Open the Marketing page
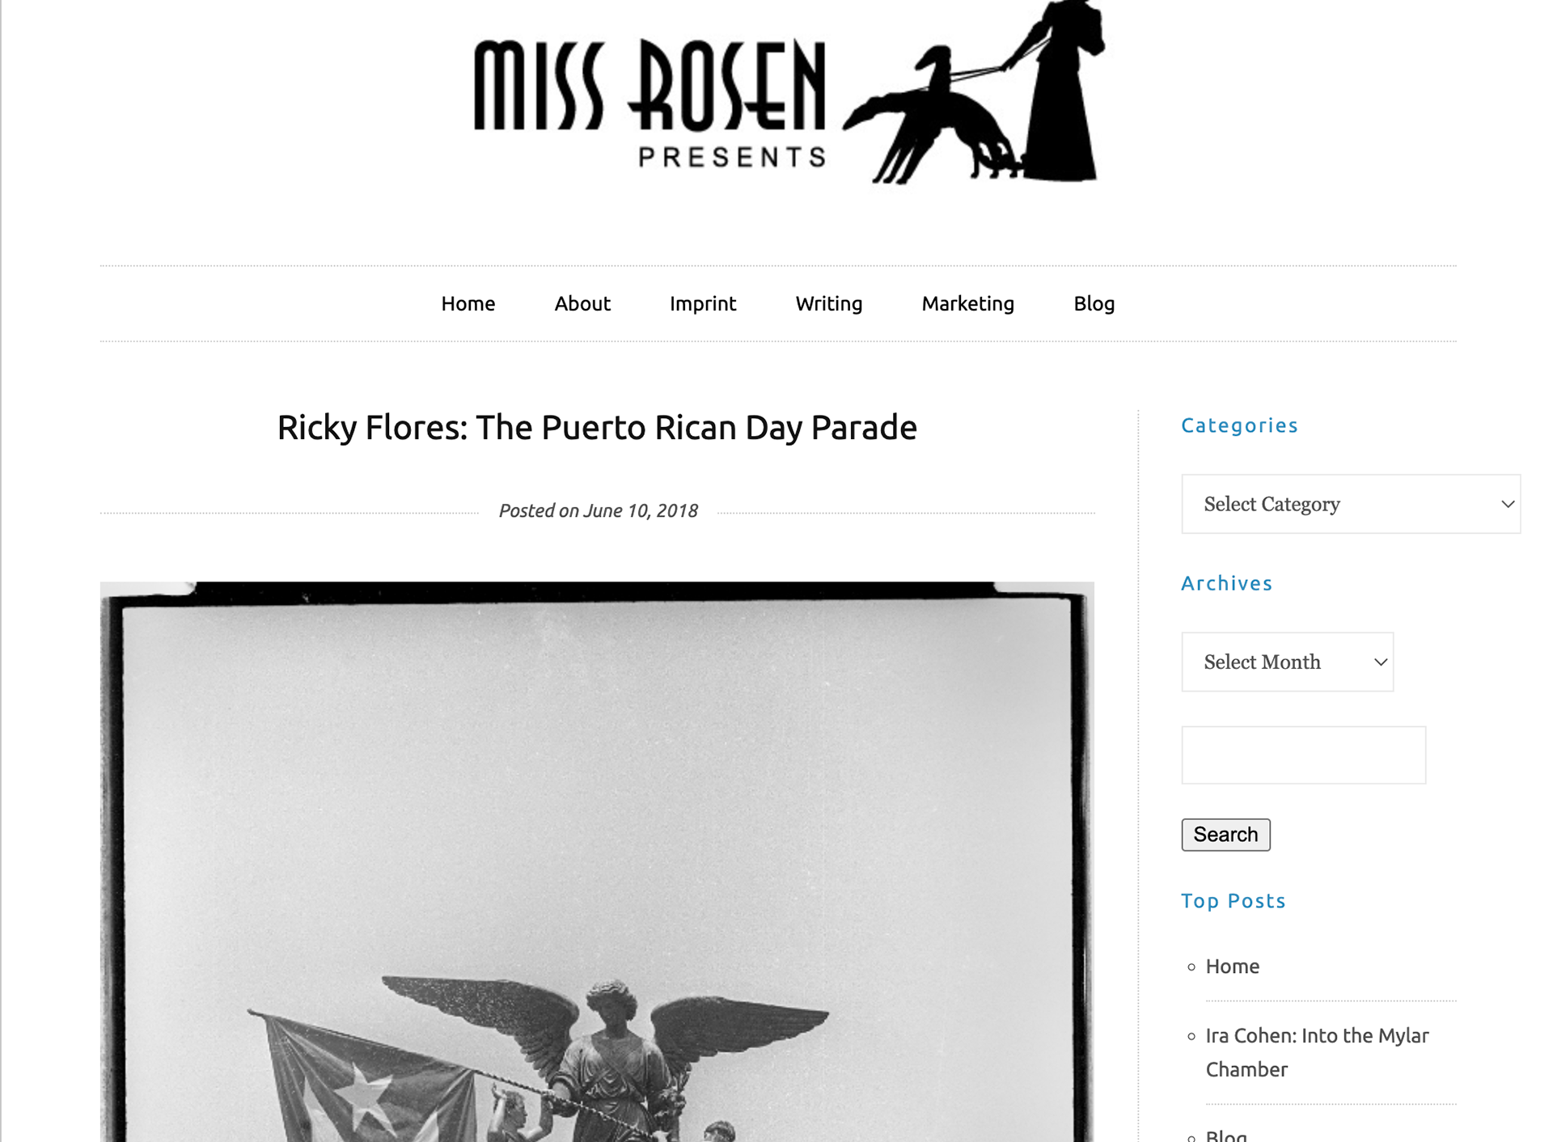 [967, 303]
